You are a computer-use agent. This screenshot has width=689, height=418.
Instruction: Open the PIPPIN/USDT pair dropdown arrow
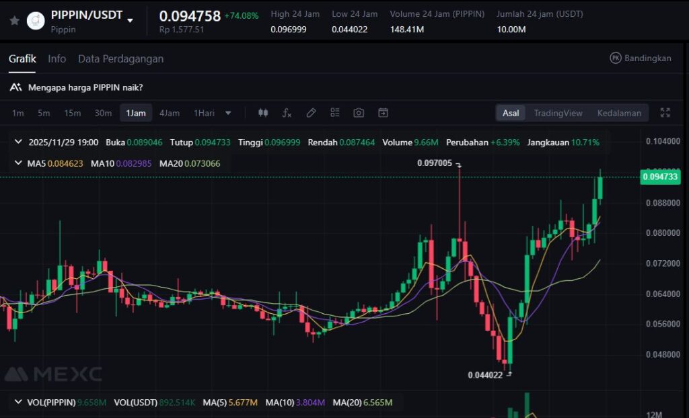(131, 21)
